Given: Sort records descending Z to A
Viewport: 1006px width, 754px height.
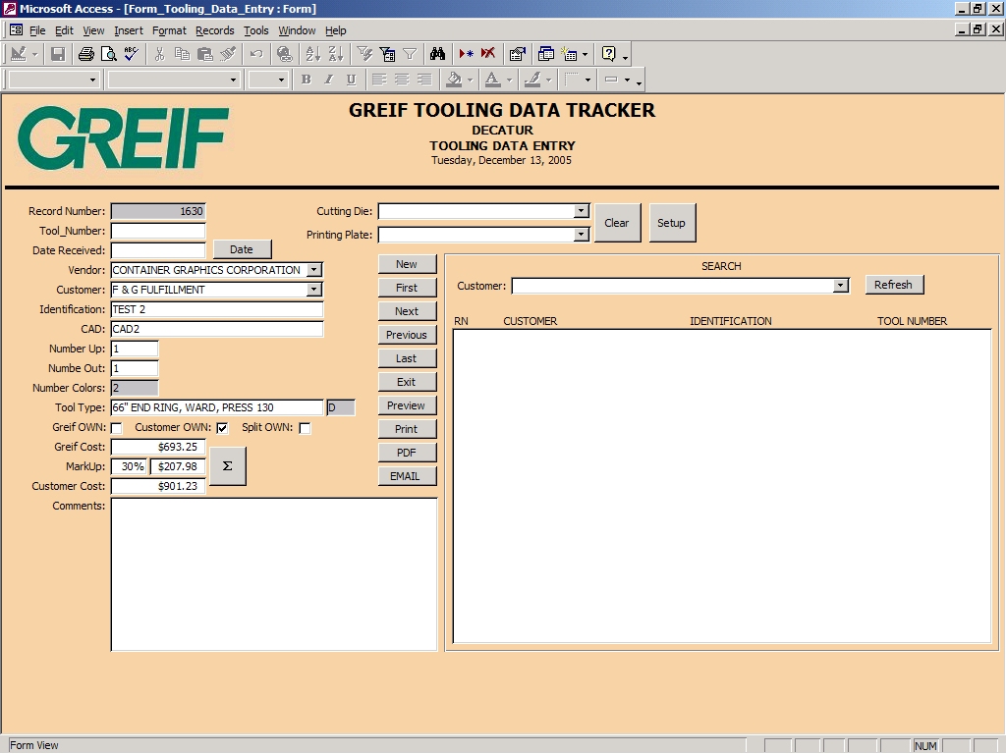Looking at the screenshot, I should pyautogui.click(x=336, y=55).
